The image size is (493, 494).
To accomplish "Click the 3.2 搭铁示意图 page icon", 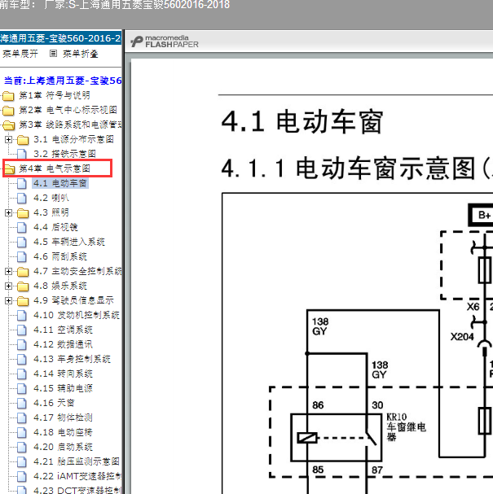I will 22,154.
